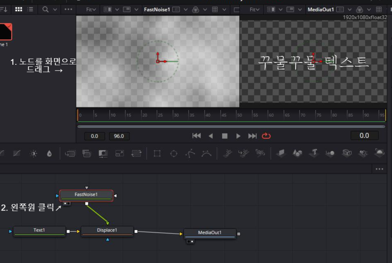Add a Merge node from toolbar
The width and height of the screenshot is (392, 263).
[70, 154]
